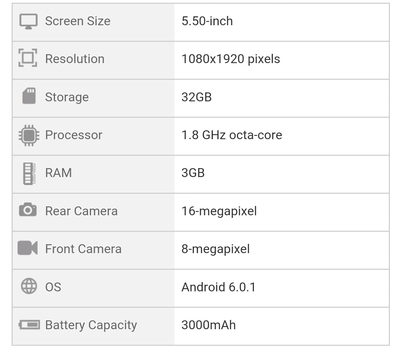401x350 pixels.
Task: Click the 3000mAh battery value
Action: click(x=208, y=325)
